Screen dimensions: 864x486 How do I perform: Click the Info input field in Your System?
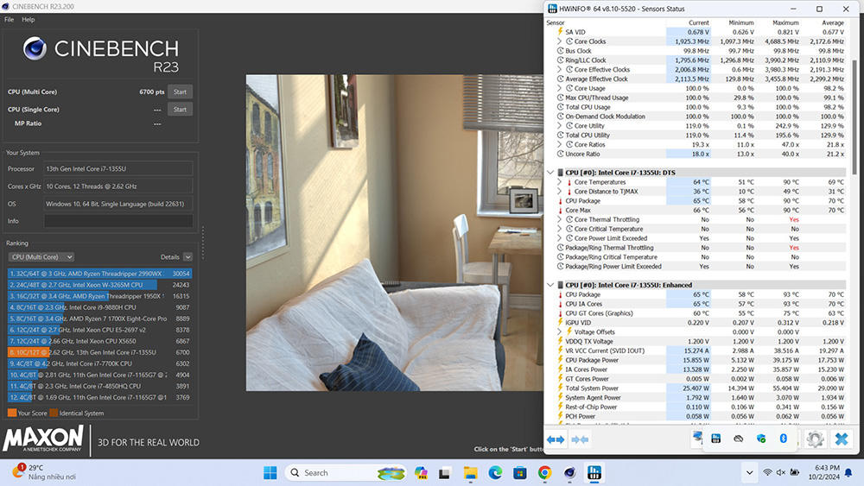118,221
